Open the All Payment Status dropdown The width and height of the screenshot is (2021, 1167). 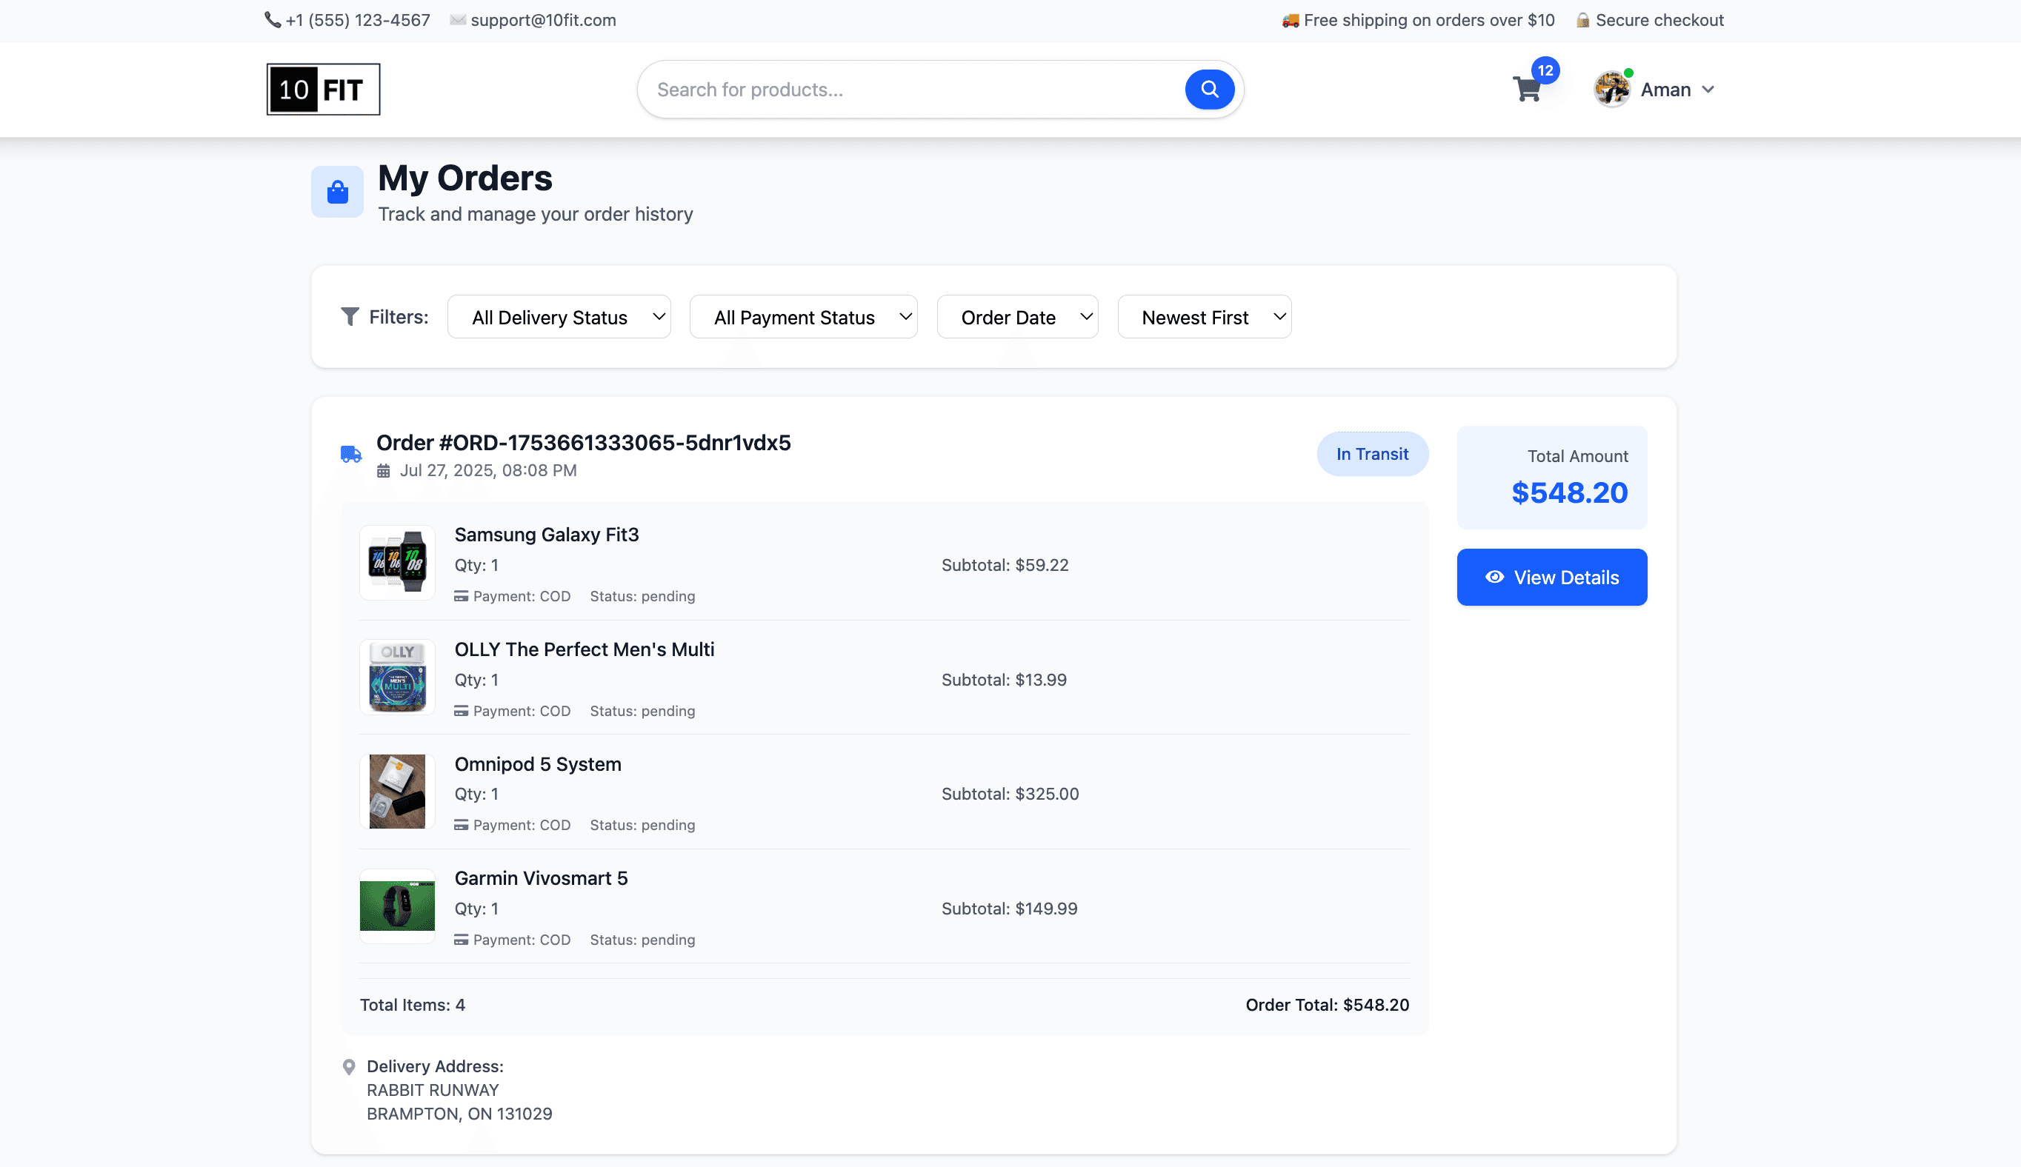click(x=803, y=317)
